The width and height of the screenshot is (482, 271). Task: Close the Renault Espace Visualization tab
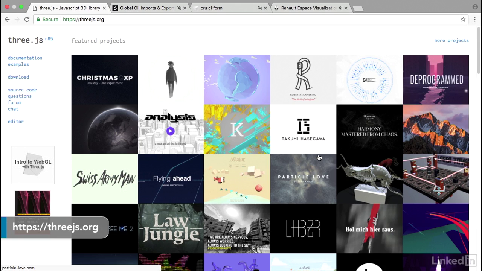(x=346, y=8)
